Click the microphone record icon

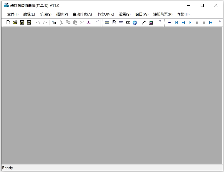click(144, 22)
